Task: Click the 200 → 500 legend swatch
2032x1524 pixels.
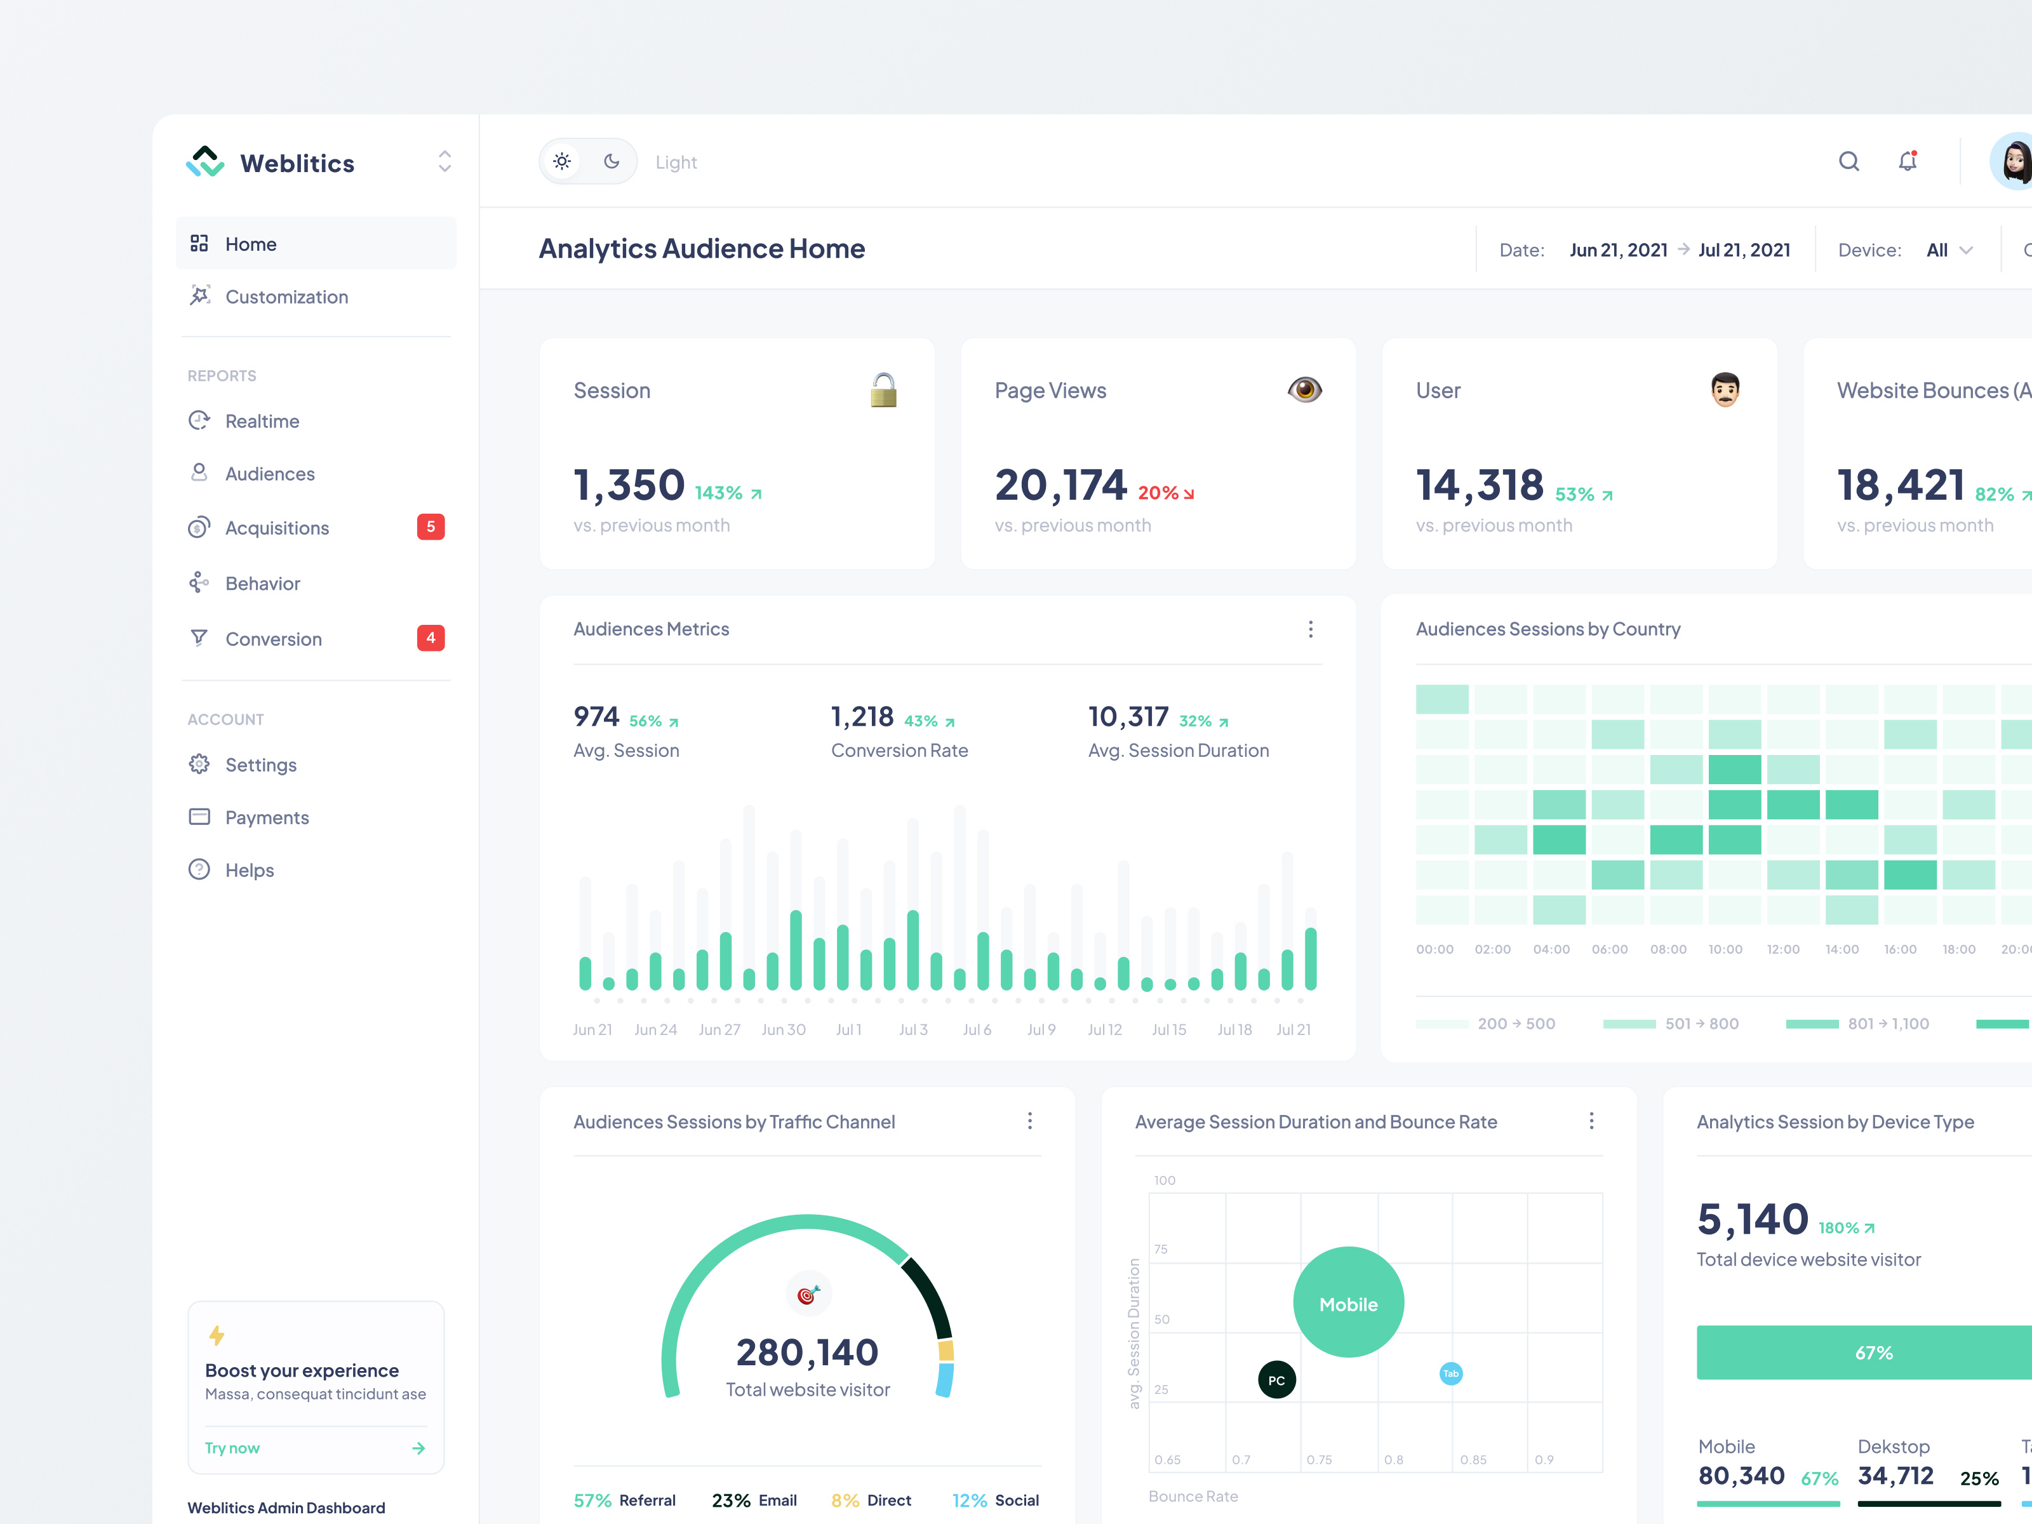Action: (x=1442, y=1024)
